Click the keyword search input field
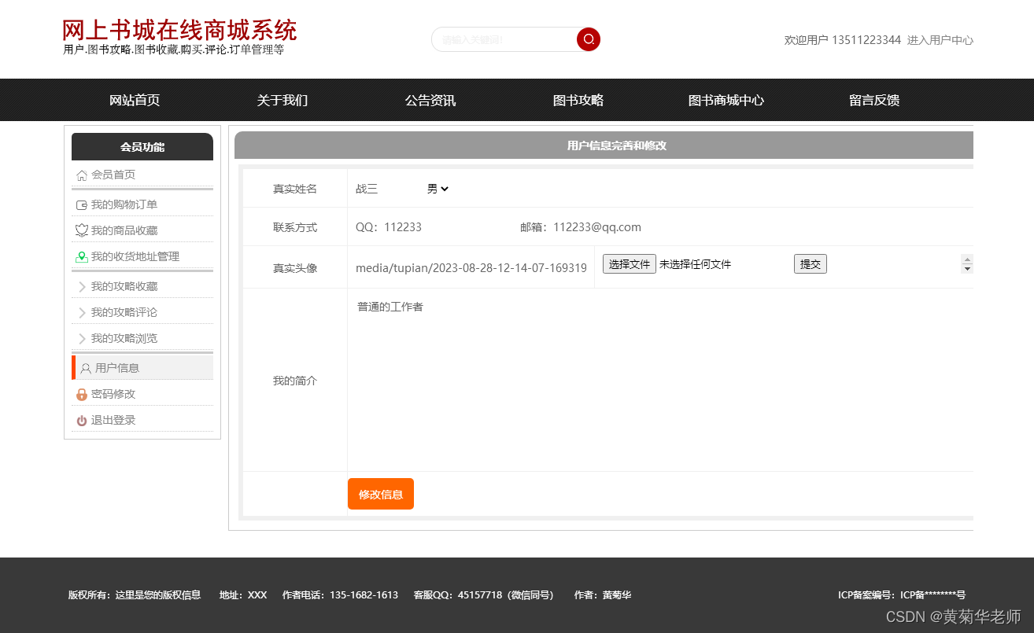Image resolution: width=1034 pixels, height=633 pixels. [504, 39]
